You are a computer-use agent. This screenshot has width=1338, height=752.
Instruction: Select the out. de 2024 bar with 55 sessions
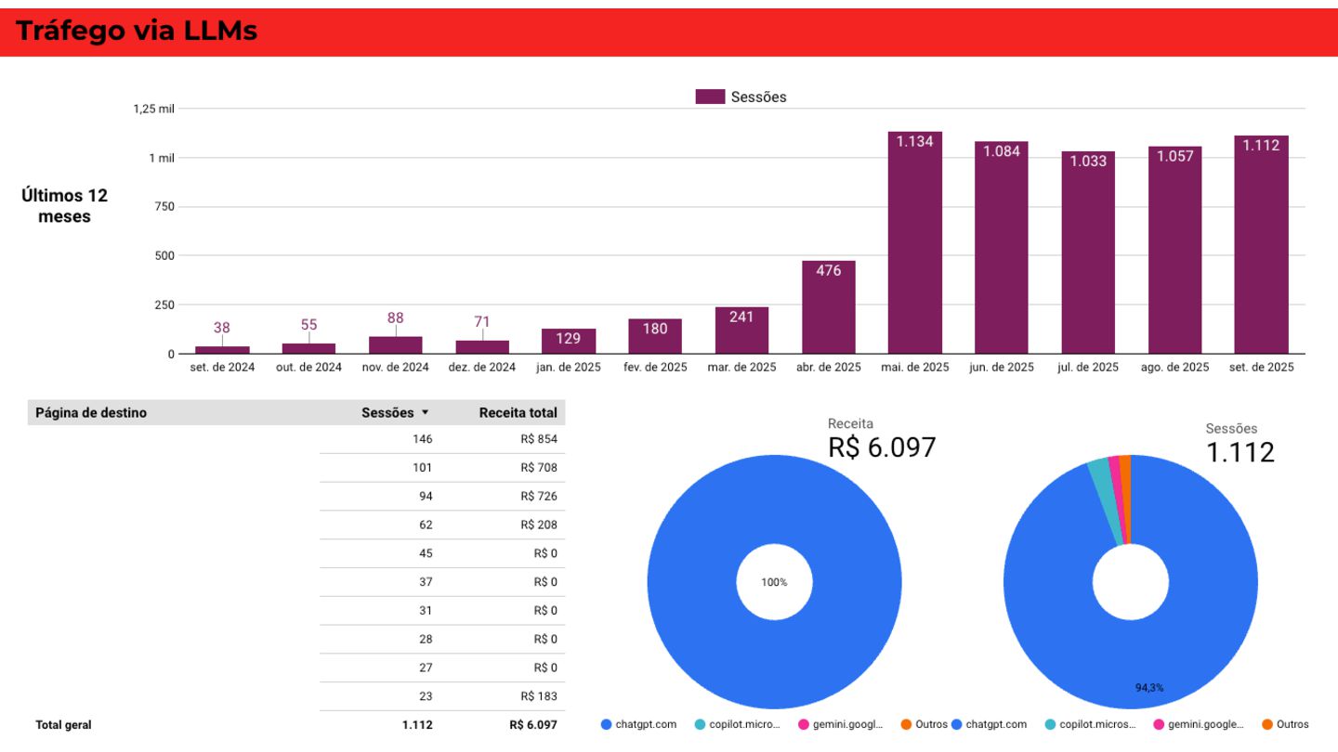click(x=309, y=348)
